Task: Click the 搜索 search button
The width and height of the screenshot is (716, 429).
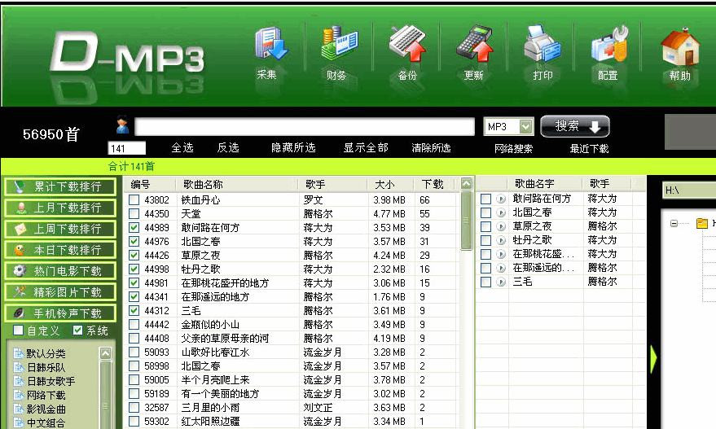Action: tap(575, 126)
